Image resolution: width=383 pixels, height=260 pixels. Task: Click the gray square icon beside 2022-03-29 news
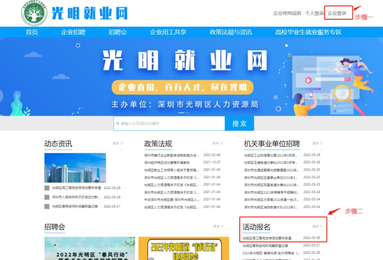[47, 188]
